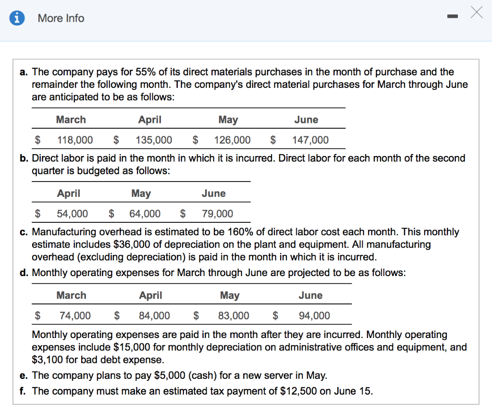This screenshot has width=492, height=411.
Task: Click the More Info title text
Action: click(x=61, y=18)
